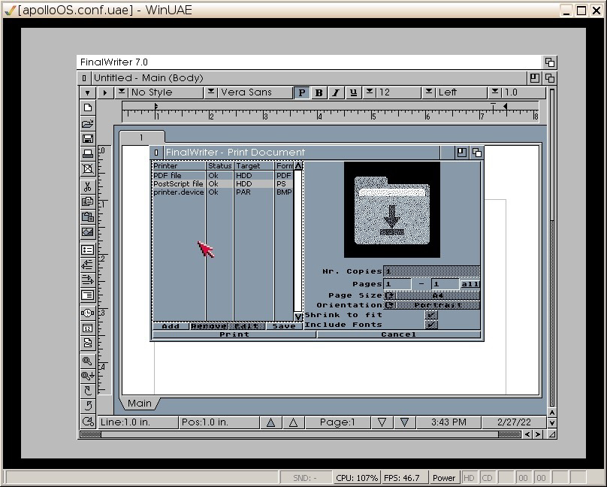The height and width of the screenshot is (487, 607).
Task: Select the printer.device row
Action: pos(222,192)
